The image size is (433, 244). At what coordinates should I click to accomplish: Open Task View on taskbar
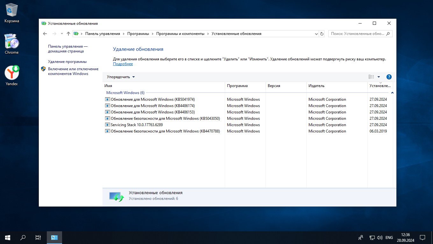[38, 237]
